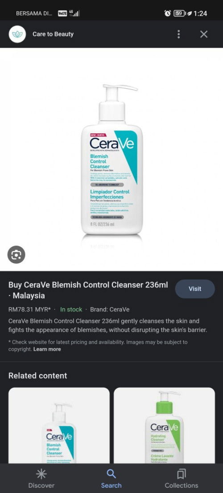This screenshot has height=493, width=223.
Task: Click the Visit button
Action: click(195, 289)
